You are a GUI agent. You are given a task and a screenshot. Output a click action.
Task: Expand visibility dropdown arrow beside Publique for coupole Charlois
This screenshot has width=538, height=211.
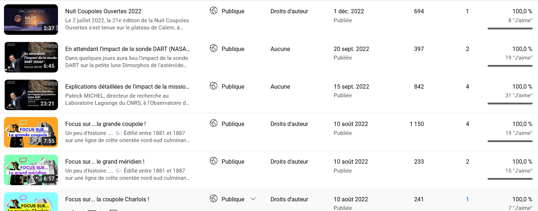(x=253, y=199)
